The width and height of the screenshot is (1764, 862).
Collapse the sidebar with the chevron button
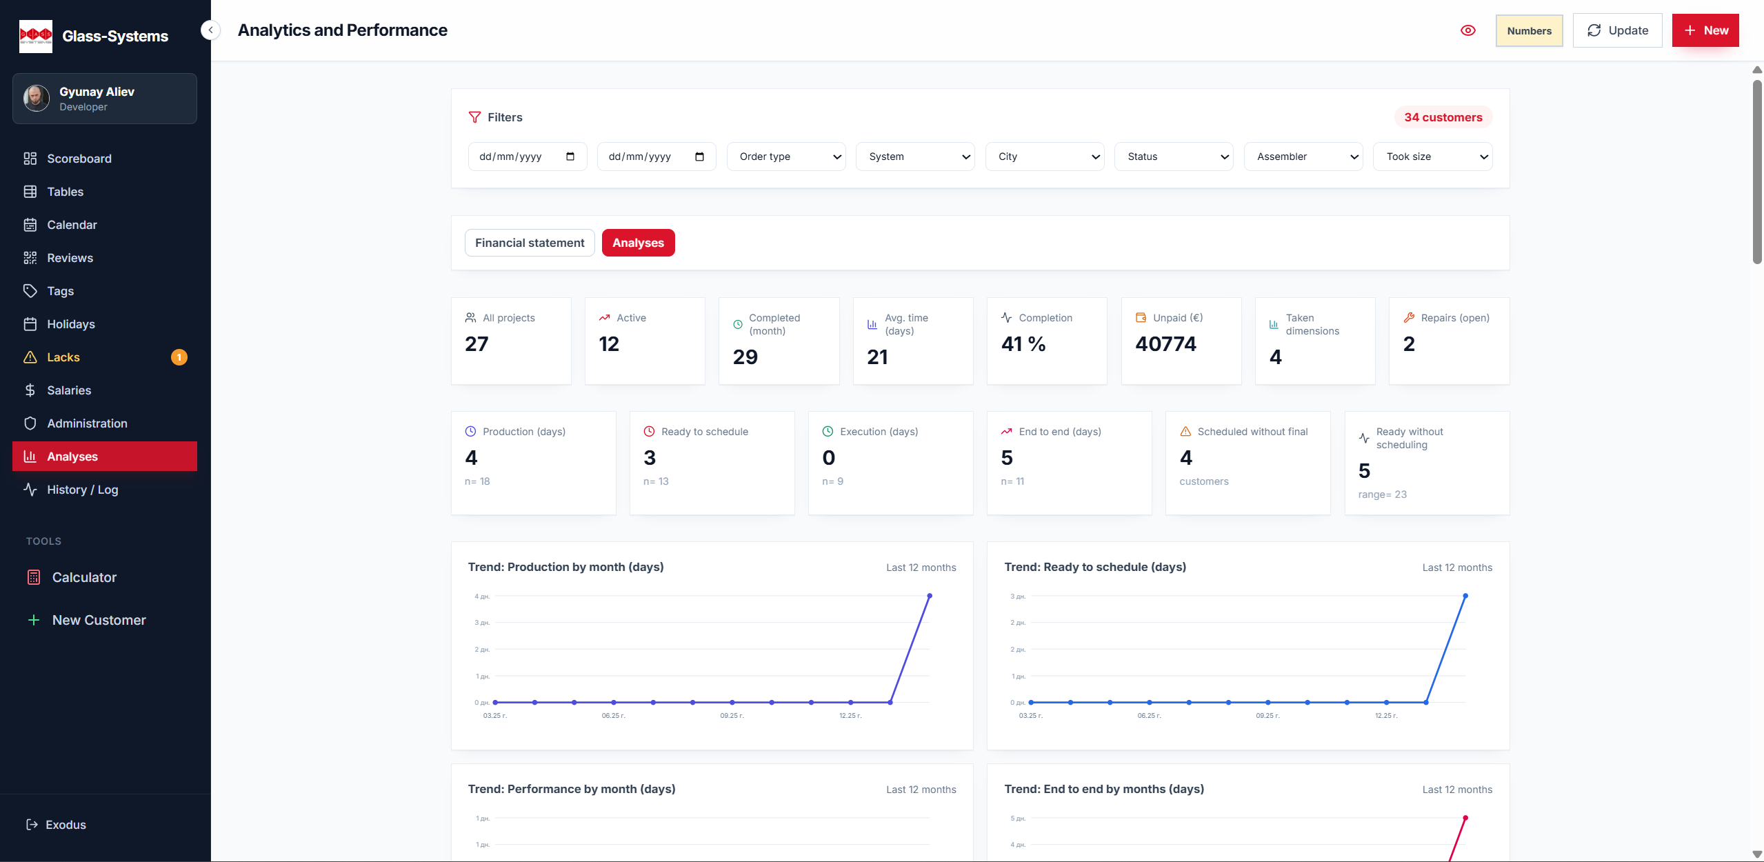click(210, 30)
